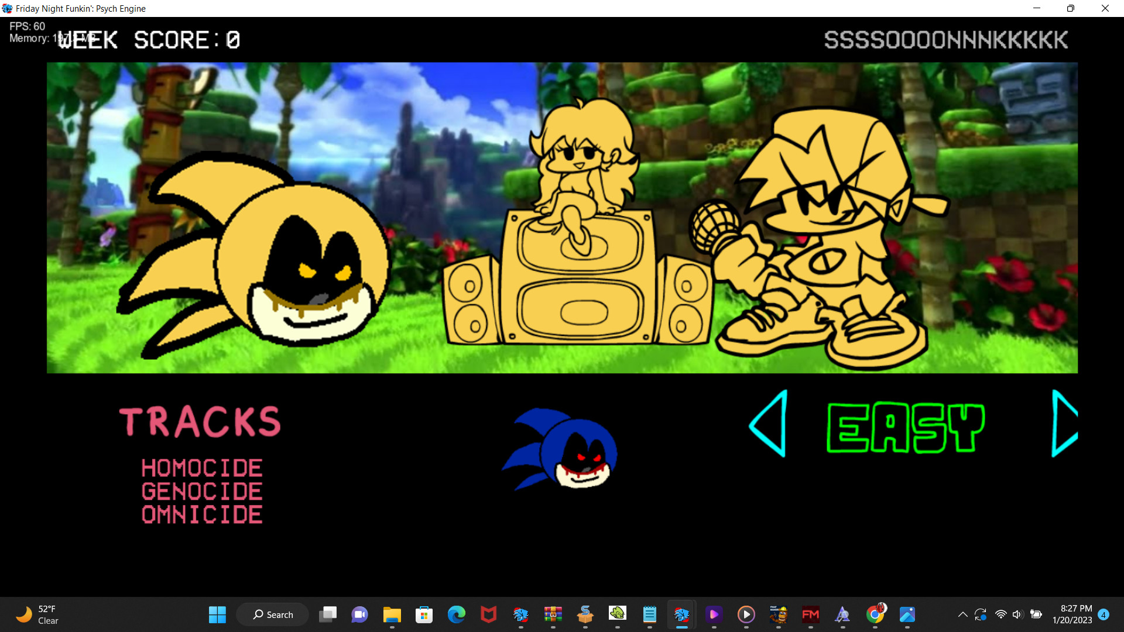Open McAfee from the taskbar

click(488, 614)
